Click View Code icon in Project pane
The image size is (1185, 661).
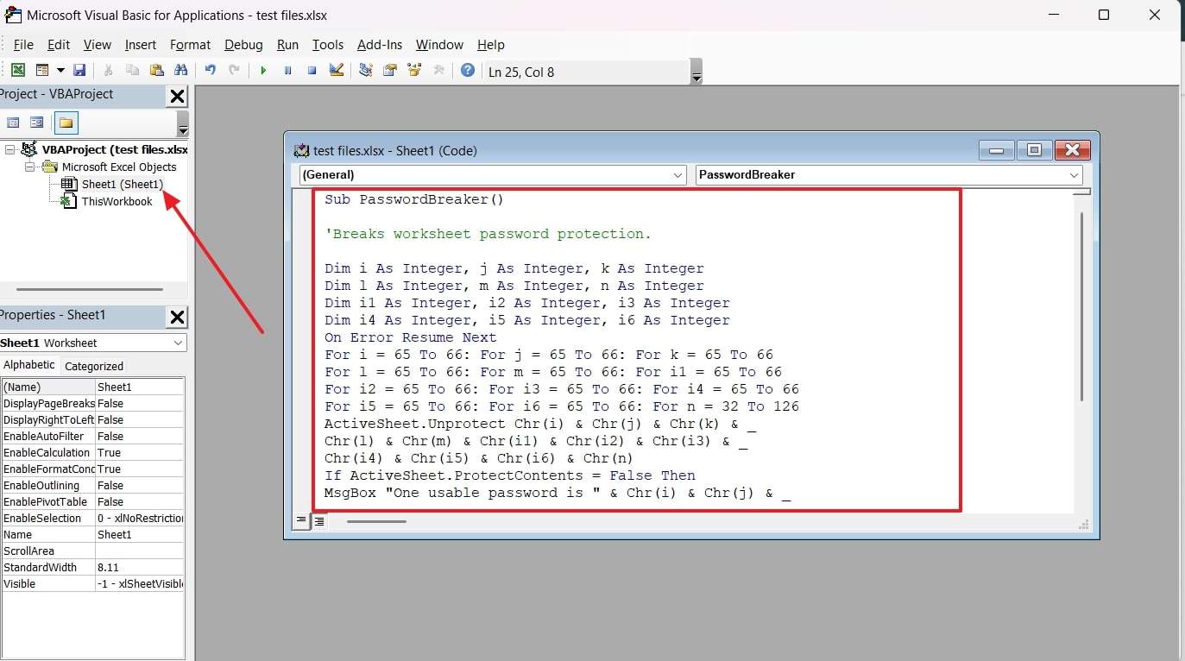click(12, 123)
